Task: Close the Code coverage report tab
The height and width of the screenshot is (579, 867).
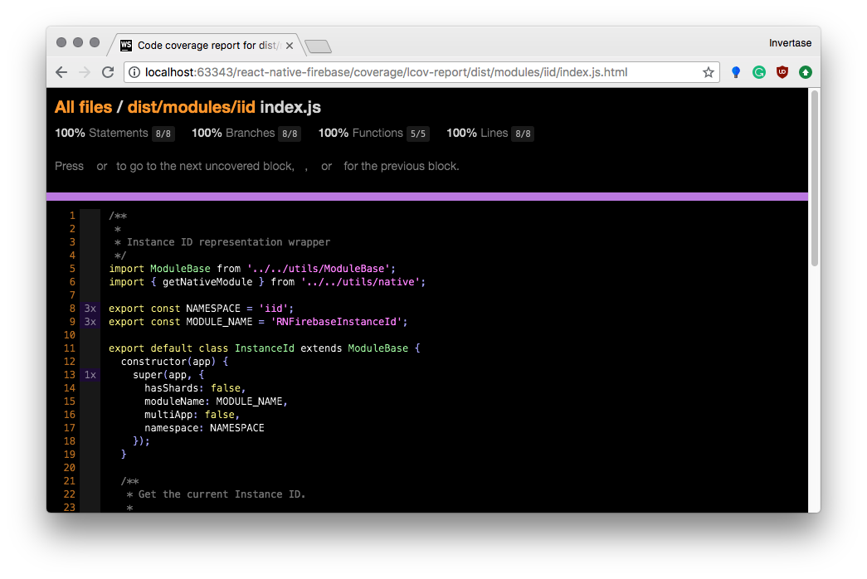Action: tap(290, 46)
